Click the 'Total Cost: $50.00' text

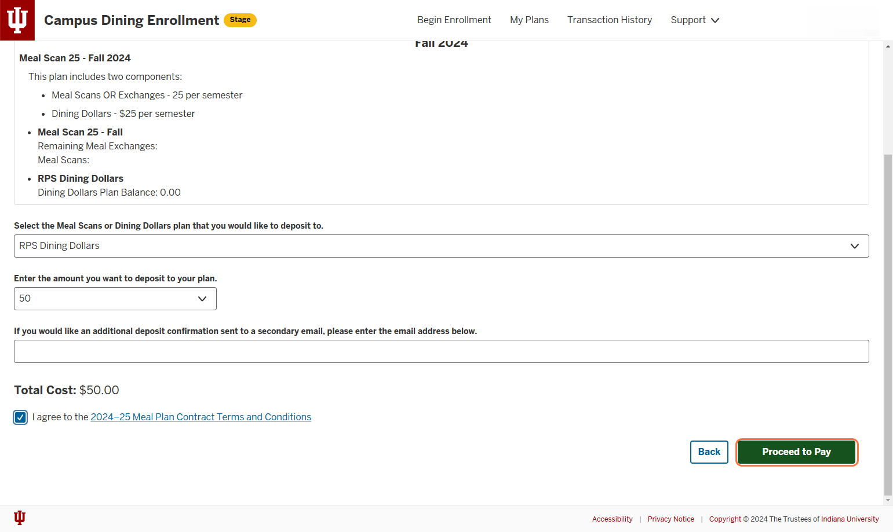[x=67, y=390]
